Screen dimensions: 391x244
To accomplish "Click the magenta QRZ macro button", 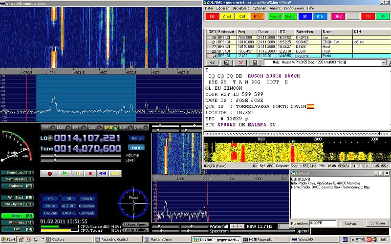I will click(338, 17).
